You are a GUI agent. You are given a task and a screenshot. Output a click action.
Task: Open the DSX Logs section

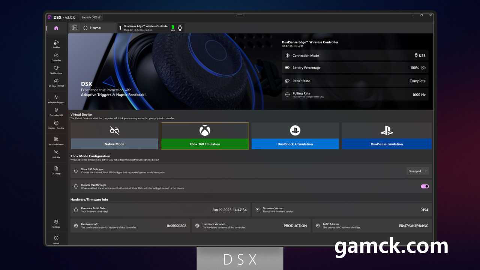(x=56, y=170)
